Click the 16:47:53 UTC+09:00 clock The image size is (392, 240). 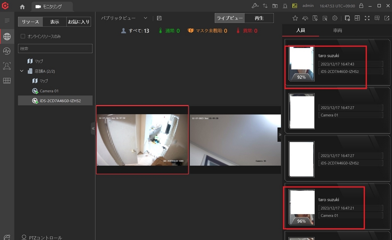point(337,6)
